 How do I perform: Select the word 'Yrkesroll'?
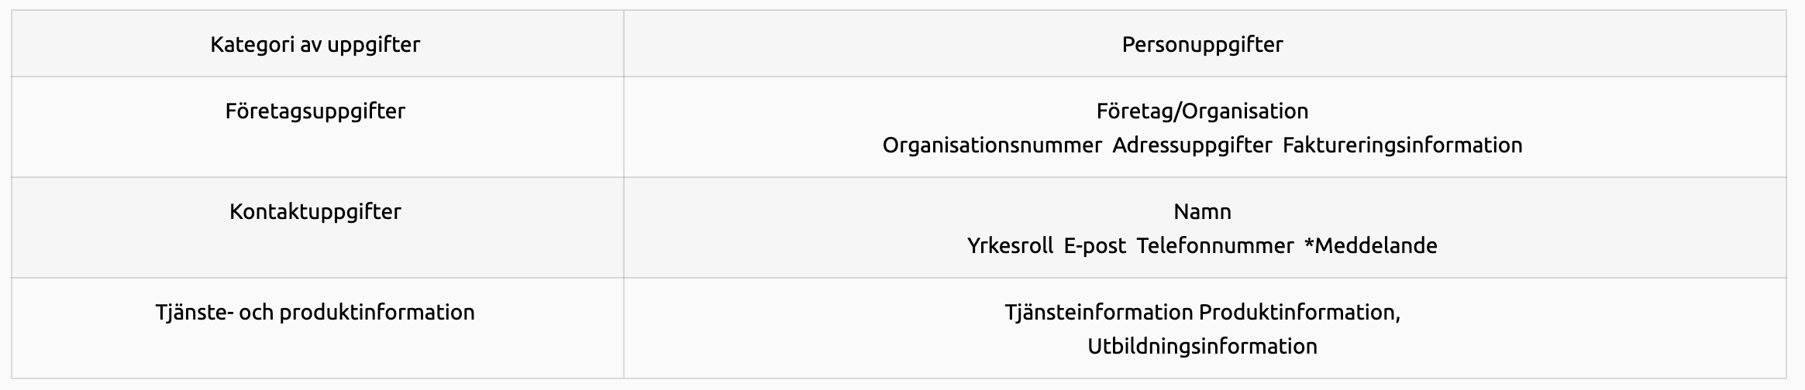pyautogui.click(x=1010, y=245)
